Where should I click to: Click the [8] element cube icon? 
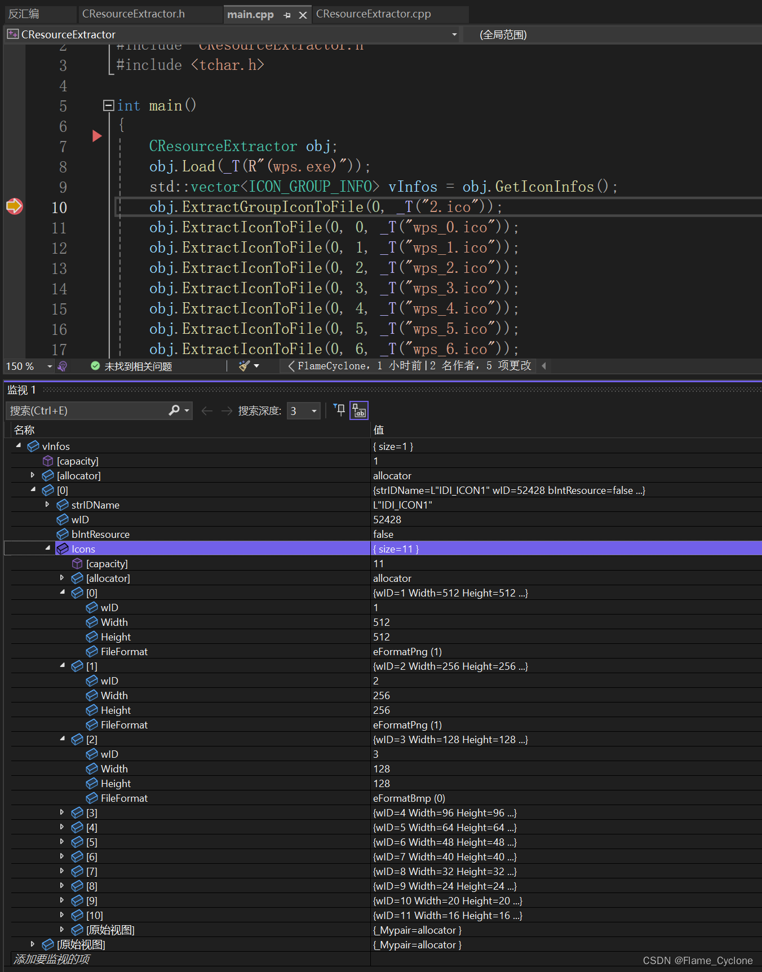click(x=77, y=886)
